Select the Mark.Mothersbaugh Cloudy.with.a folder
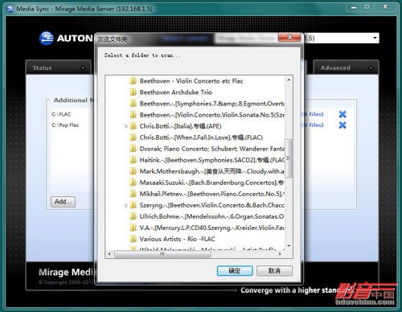Image resolution: width=402 pixels, height=312 pixels. tap(212, 171)
